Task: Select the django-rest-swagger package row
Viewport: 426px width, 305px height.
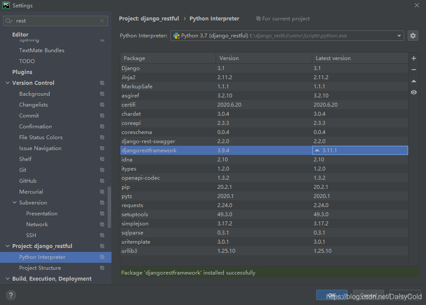Action: (264, 141)
